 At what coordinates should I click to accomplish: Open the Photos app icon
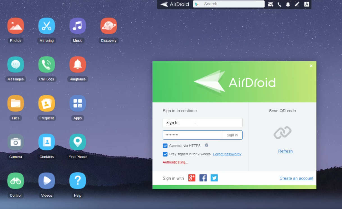coord(16,26)
